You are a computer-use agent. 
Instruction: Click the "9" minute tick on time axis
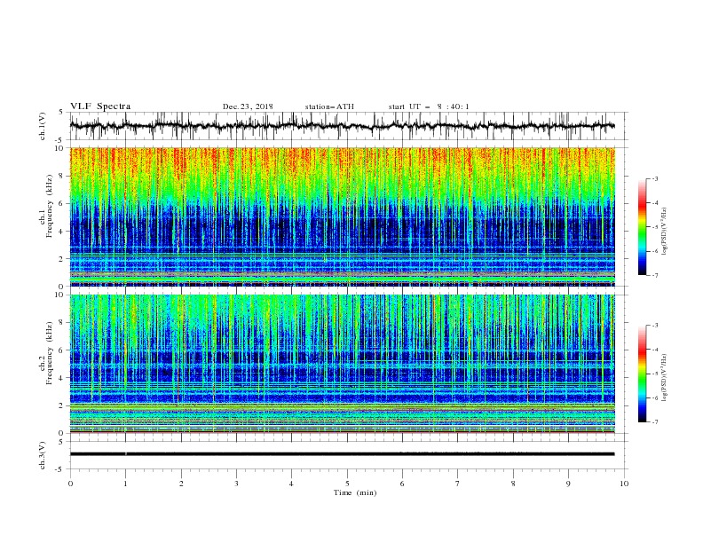[x=568, y=484]
